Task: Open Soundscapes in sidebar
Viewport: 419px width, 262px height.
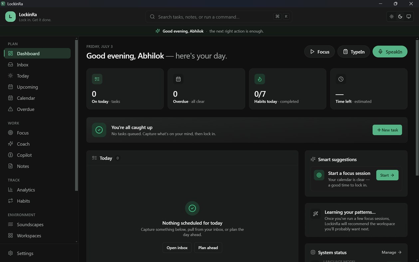Action: (37, 224)
